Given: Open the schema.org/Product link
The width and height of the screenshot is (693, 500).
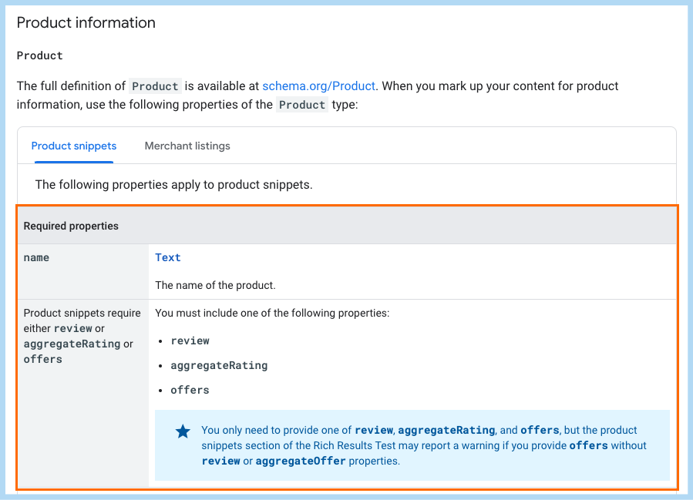Looking at the screenshot, I should click(x=318, y=86).
